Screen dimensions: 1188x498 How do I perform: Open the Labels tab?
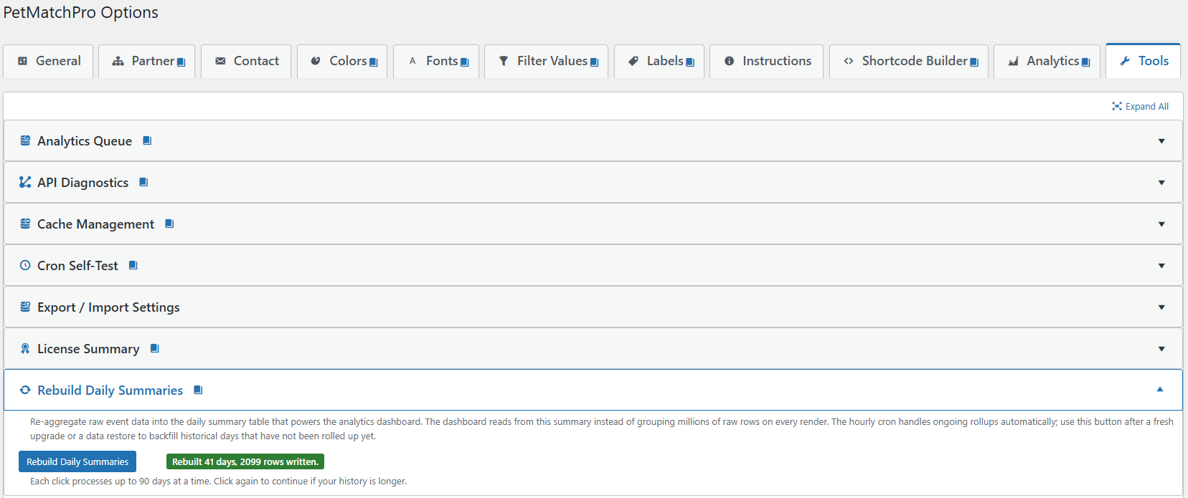pos(659,61)
